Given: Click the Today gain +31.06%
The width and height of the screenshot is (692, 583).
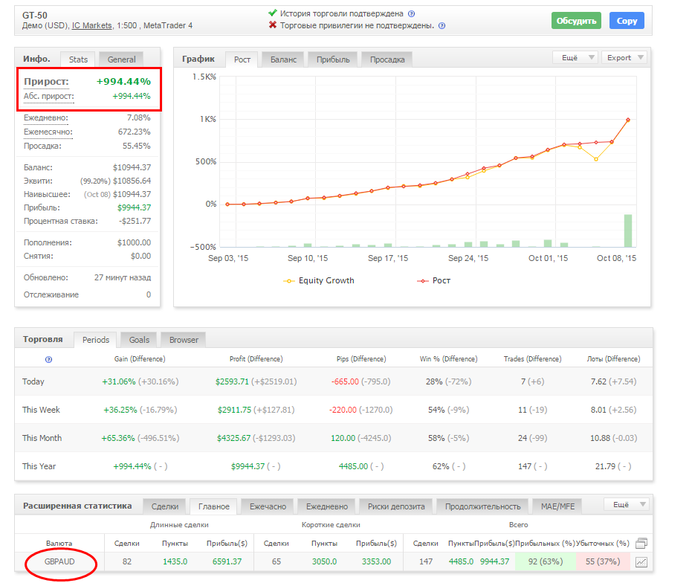Looking at the screenshot, I should click(119, 381).
